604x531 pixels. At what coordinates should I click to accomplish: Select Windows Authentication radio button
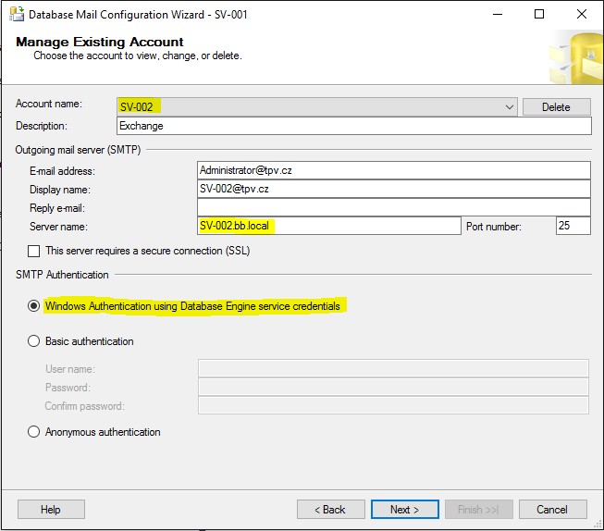(x=34, y=306)
